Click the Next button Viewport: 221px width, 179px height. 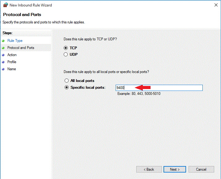pos(175,169)
